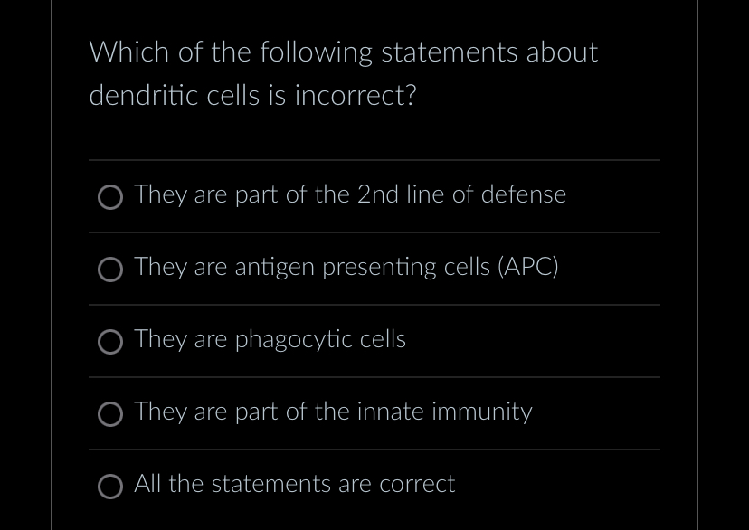Pick the 'part of the innate immunity' option
Screen dimensions: 749x530
(x=109, y=414)
